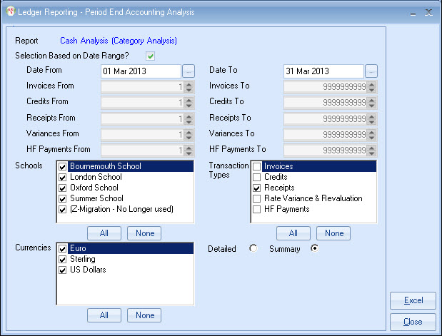Deselect Oxford School checkbox

pyautogui.click(x=63, y=188)
